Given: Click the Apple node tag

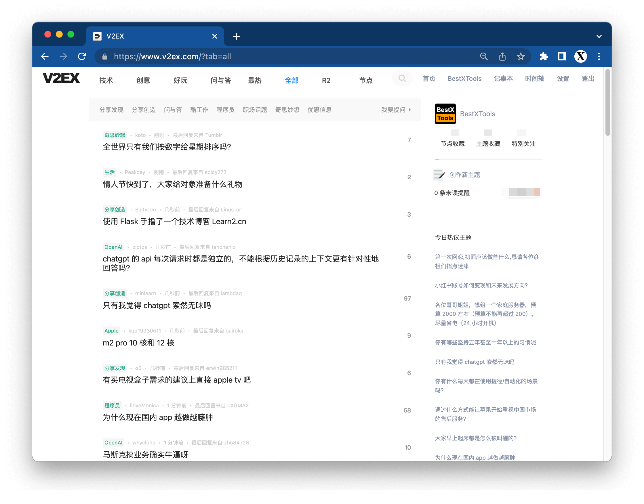Looking at the screenshot, I should (111, 331).
